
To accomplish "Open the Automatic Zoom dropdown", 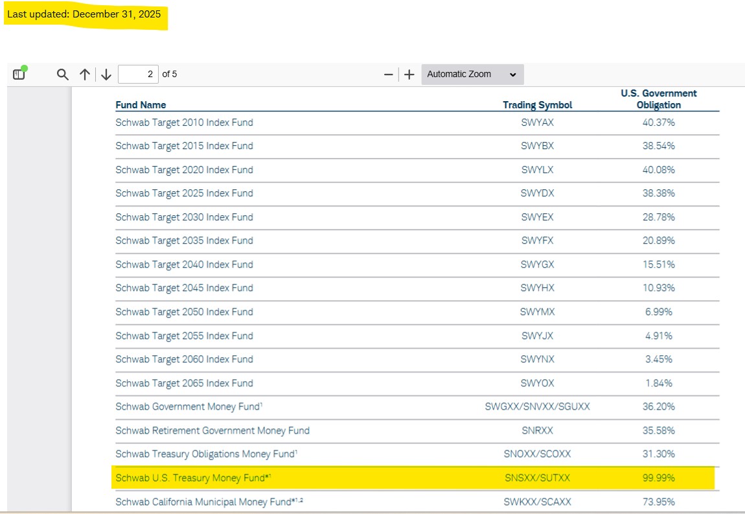I will [x=472, y=74].
